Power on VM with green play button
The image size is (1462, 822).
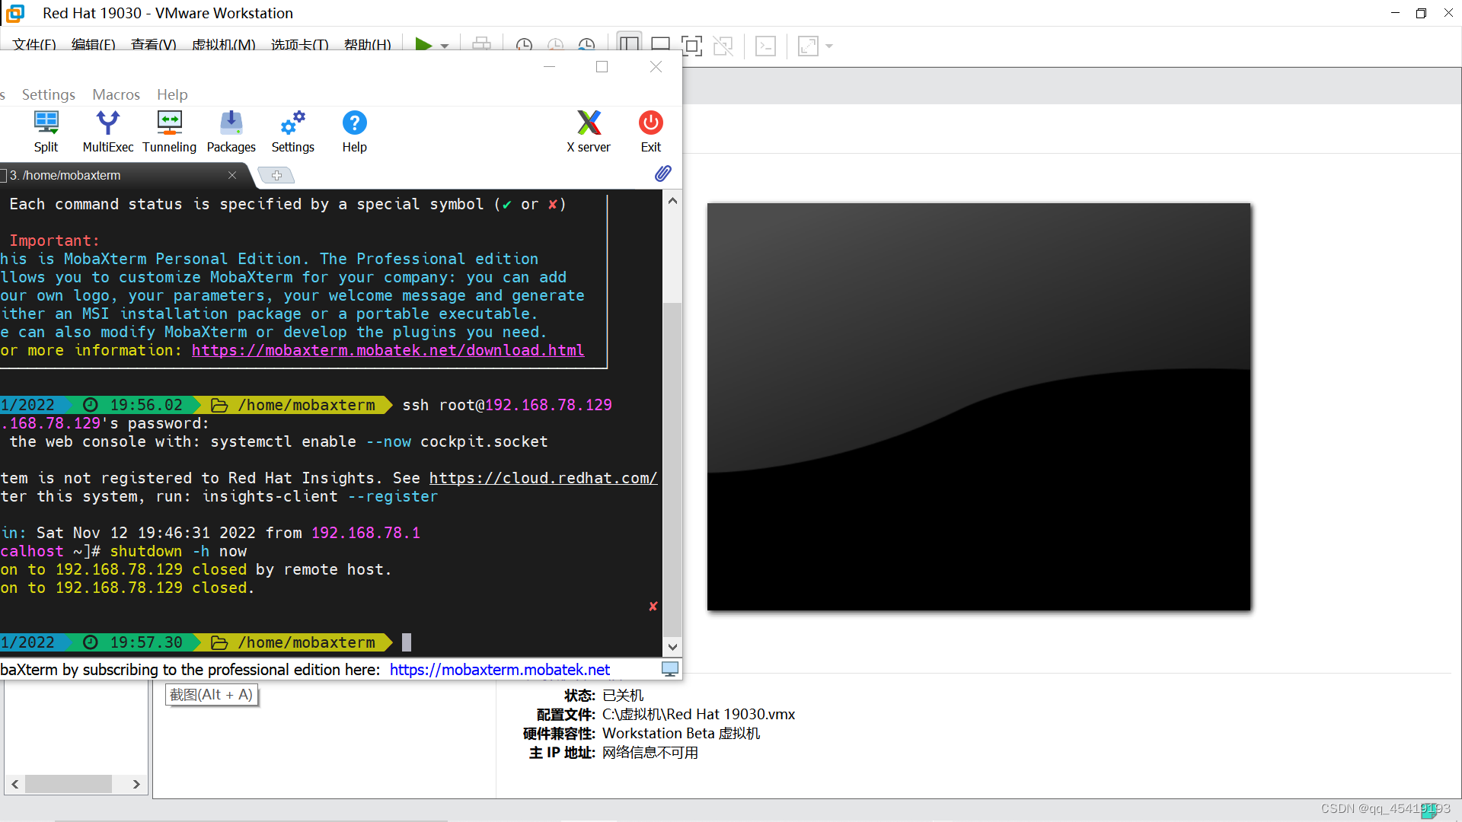click(x=423, y=45)
